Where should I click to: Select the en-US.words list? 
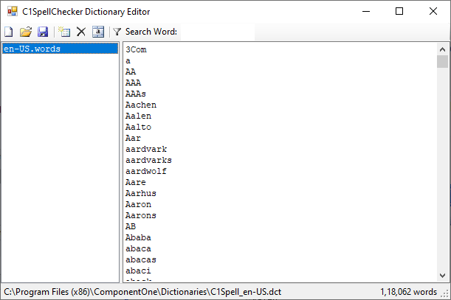pyautogui.click(x=60, y=49)
